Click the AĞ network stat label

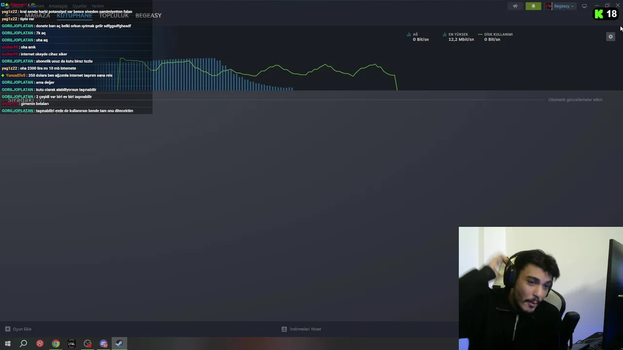pyautogui.click(x=415, y=35)
